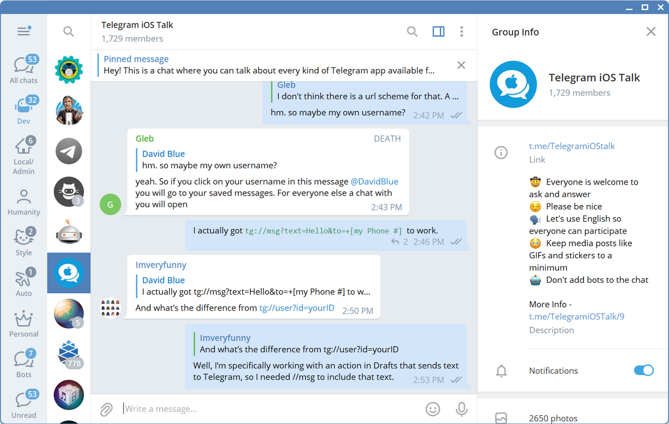Select the active Telegram iOS Talk chat
Image resolution: width=669 pixels, height=424 pixels.
pos(68,273)
